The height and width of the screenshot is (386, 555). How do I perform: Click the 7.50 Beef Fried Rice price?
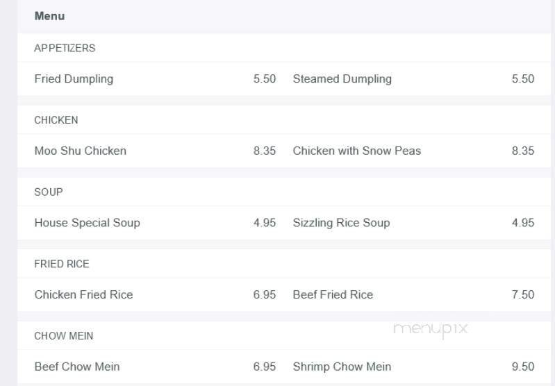click(522, 294)
